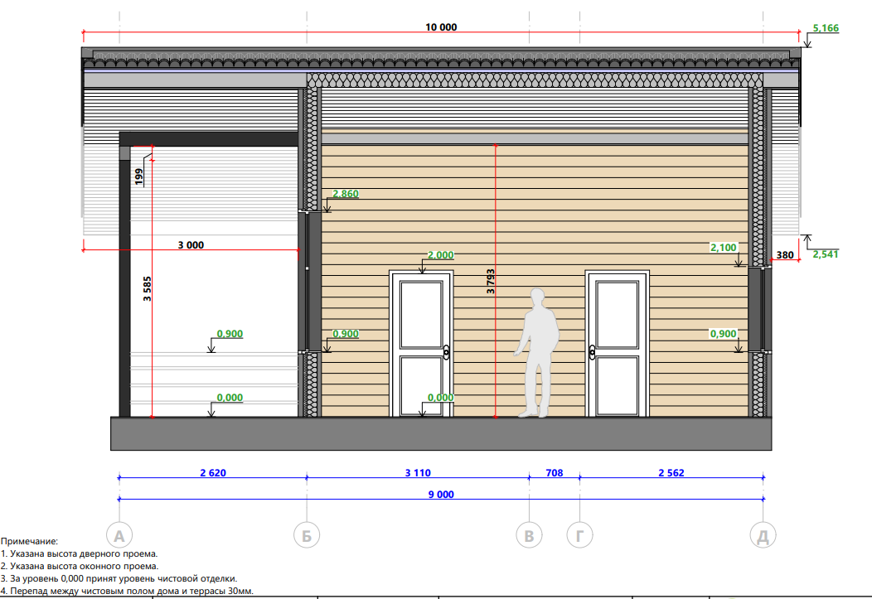Click the grid axis bubble Д
This screenshot has height=599, width=872.
[x=763, y=536]
